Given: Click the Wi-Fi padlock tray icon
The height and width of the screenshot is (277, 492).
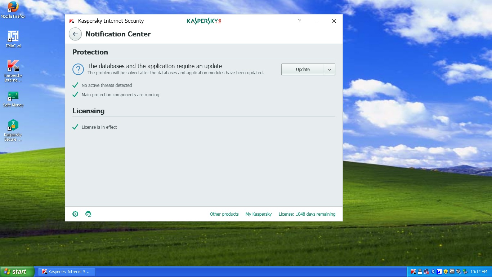Looking at the screenshot, I should (420, 272).
